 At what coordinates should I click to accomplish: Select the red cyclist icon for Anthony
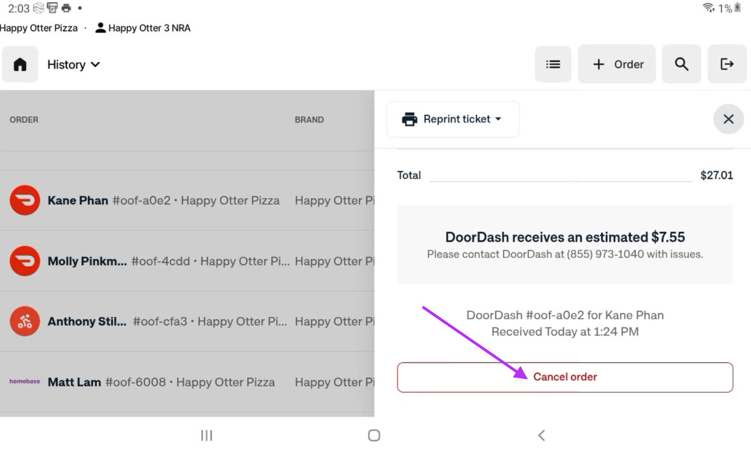tap(25, 321)
